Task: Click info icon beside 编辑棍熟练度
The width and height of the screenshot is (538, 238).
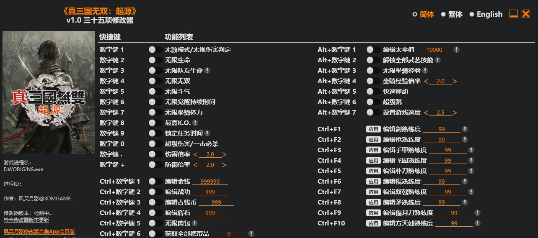Action: tap(465, 182)
